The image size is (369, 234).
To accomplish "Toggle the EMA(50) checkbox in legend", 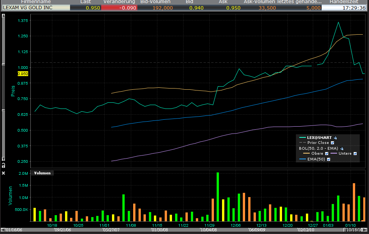I will pos(329,159).
